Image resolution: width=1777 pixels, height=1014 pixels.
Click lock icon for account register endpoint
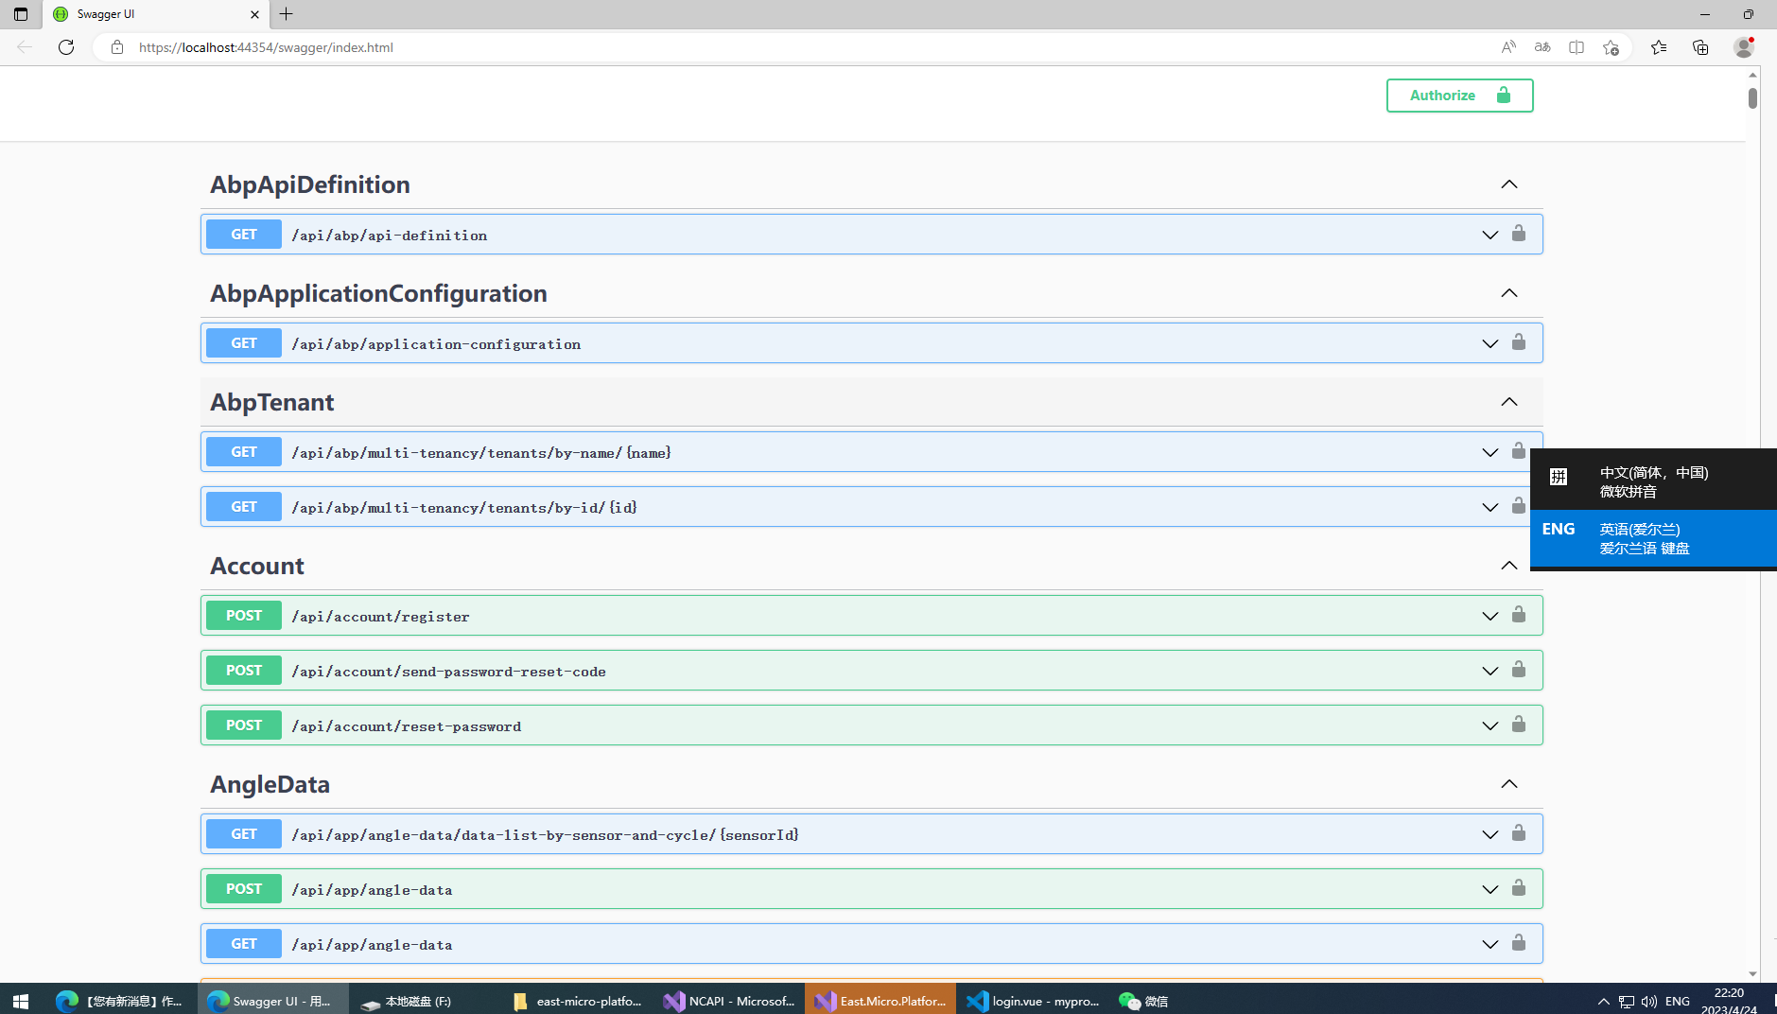pos(1518,615)
